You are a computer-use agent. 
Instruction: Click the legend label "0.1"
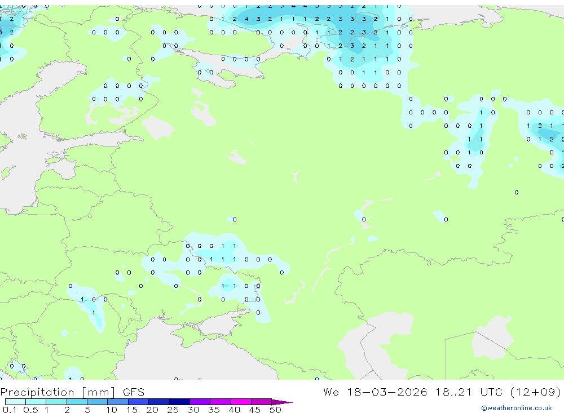coord(10,410)
